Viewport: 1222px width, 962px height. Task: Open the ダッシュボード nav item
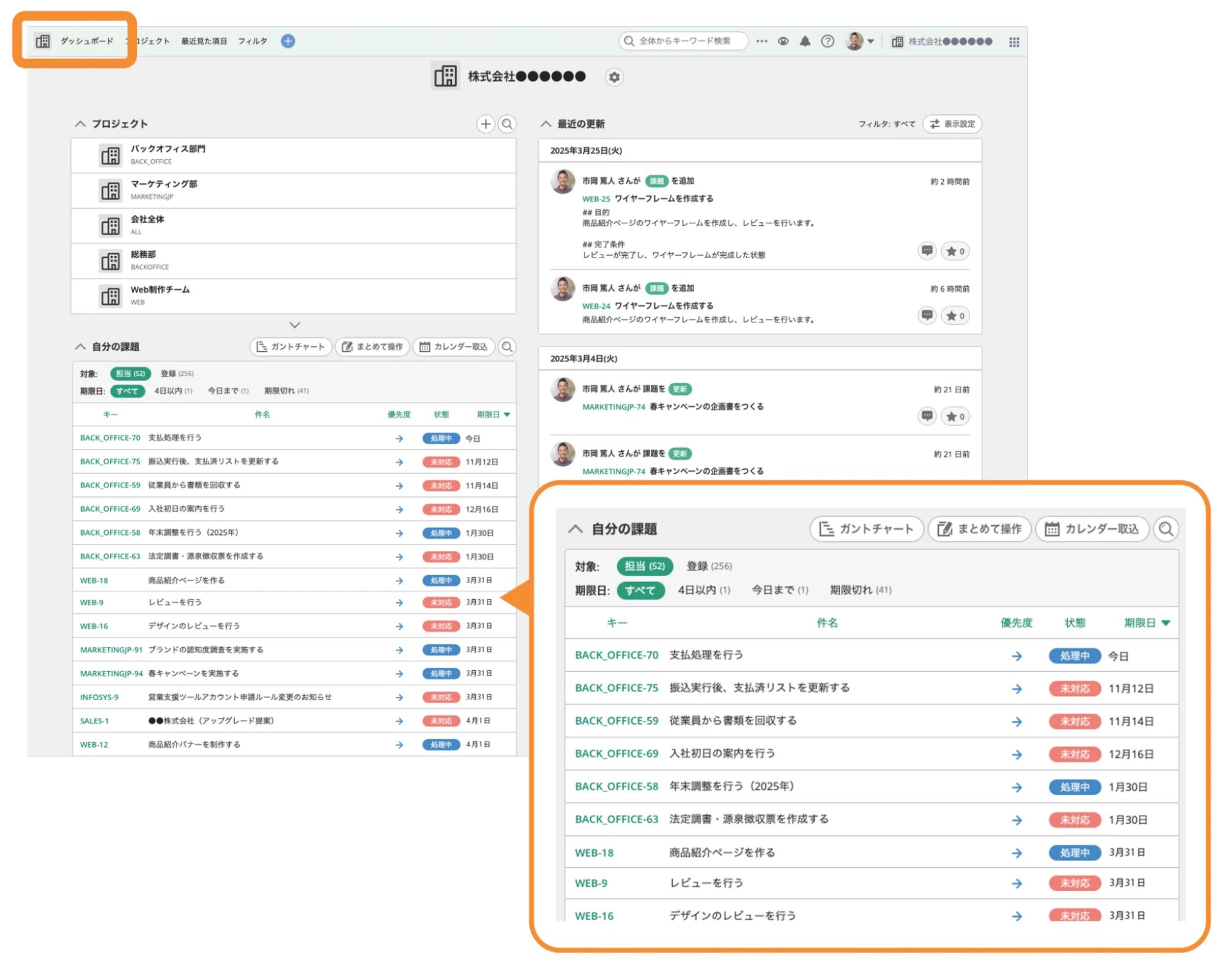(86, 41)
